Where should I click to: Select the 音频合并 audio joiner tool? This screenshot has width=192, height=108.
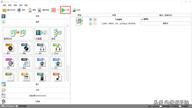(18, 34)
